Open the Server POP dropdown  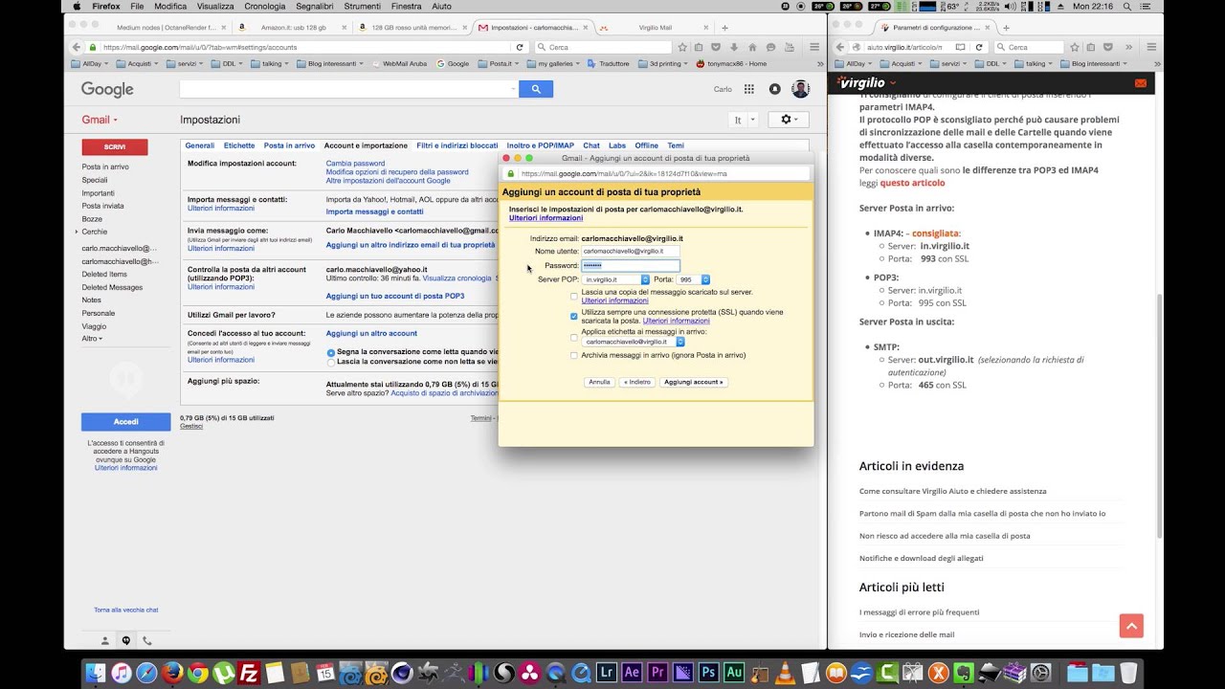click(616, 279)
